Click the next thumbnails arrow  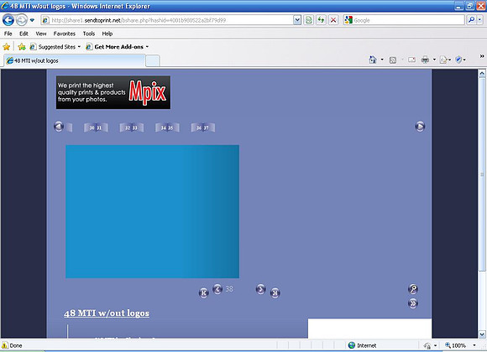pyautogui.click(x=420, y=127)
